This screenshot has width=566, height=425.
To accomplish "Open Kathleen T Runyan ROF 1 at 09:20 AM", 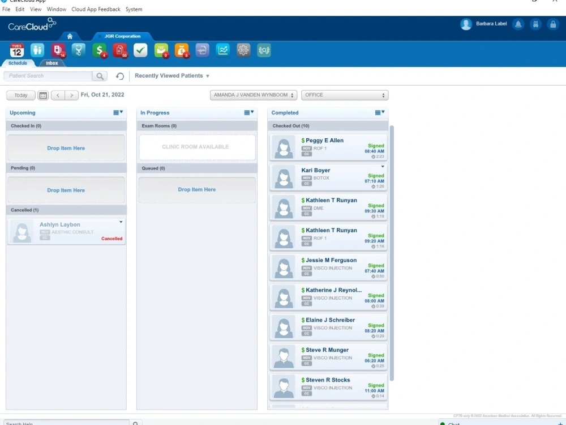I will tap(328, 237).
